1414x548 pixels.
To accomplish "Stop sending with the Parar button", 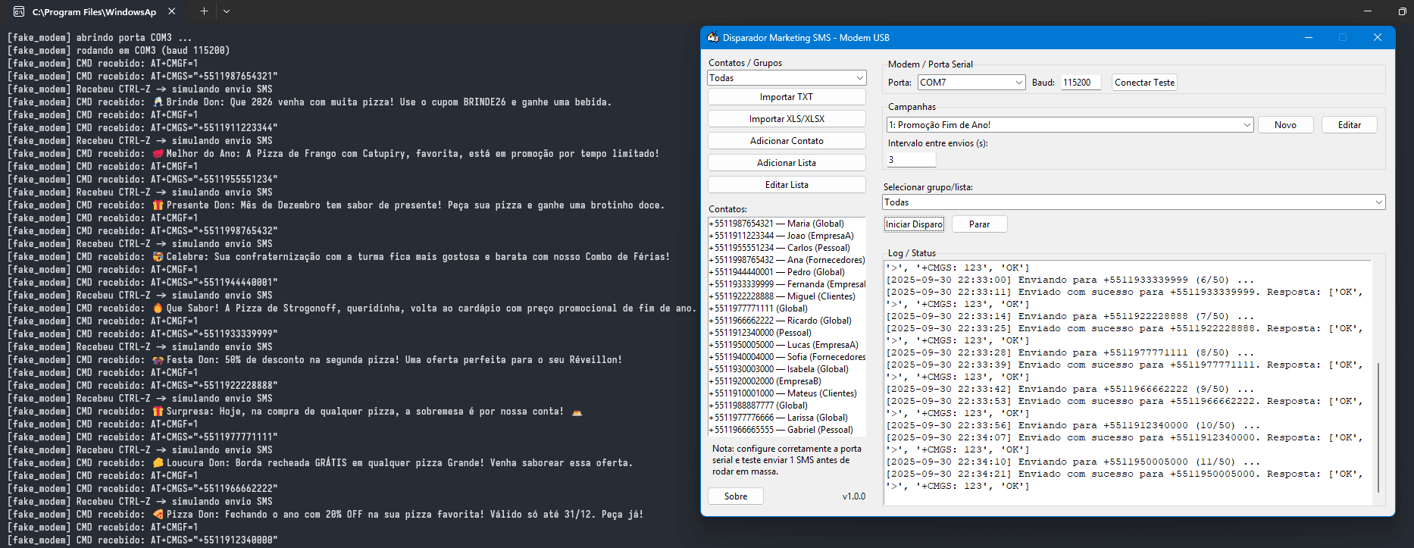I will 979,224.
